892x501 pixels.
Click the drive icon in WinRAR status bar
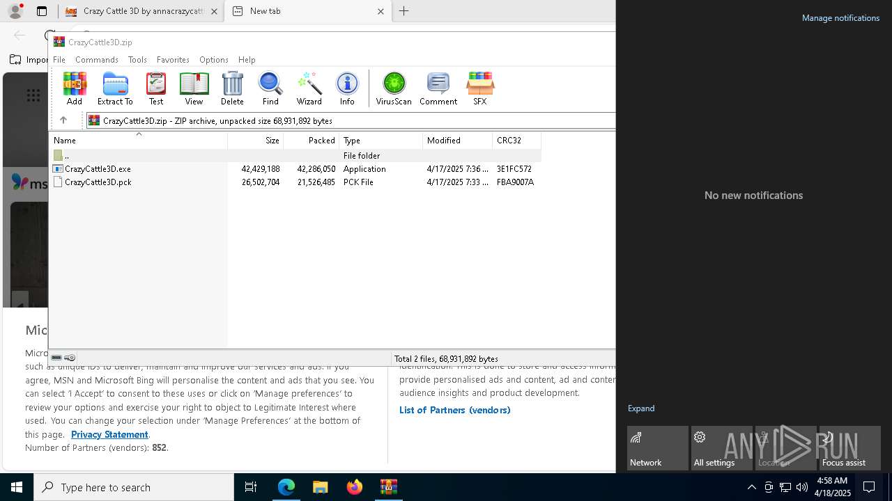pos(56,358)
